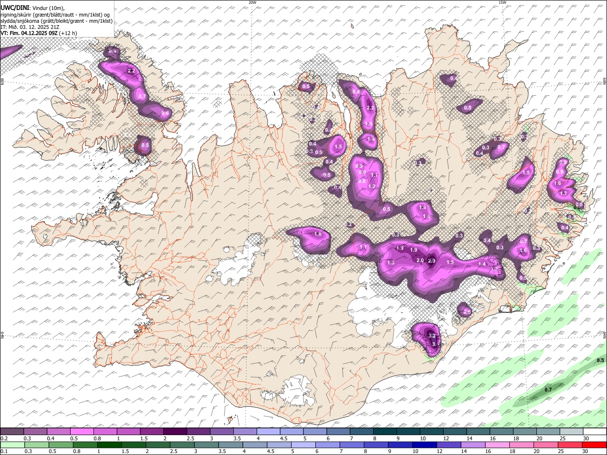607x455 pixels.
Task: Pick the violet 12 swatch in rain legend
Action: (449, 445)
